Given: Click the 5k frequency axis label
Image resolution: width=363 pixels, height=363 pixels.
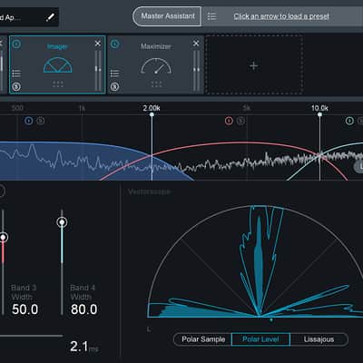Looking at the screenshot, I should pyautogui.click(x=247, y=108).
